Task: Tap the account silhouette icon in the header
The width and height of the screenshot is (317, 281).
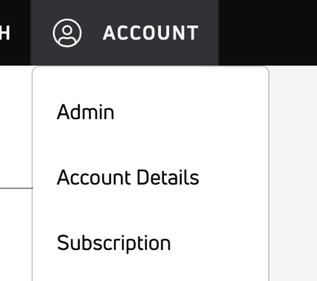Action: coord(67,33)
